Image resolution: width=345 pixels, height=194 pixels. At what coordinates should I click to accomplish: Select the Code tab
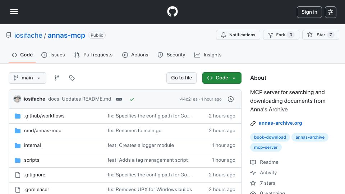(22, 55)
